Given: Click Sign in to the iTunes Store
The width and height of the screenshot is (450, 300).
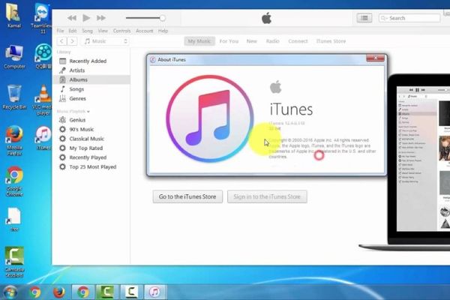Looking at the screenshot, I should (x=267, y=196).
